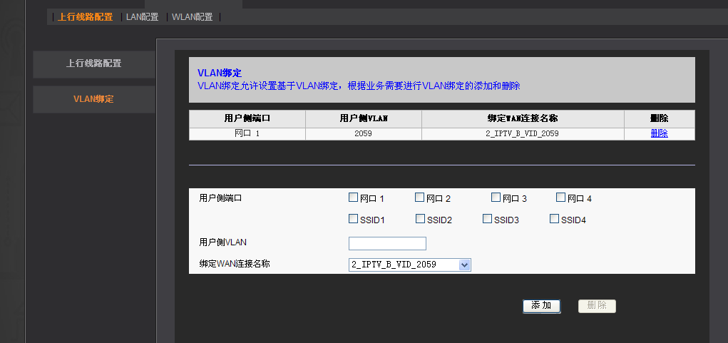Click the 用户侧端口 column header
The image size is (728, 343).
[247, 119]
